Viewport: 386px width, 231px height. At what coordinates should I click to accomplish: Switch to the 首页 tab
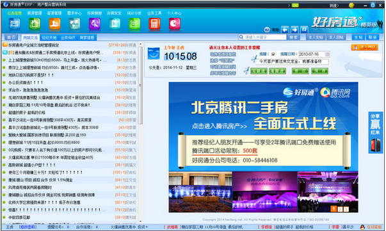12,37
